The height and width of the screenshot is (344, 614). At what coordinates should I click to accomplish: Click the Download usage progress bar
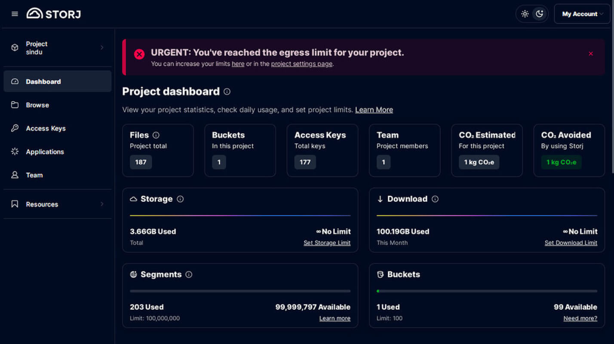(x=487, y=215)
